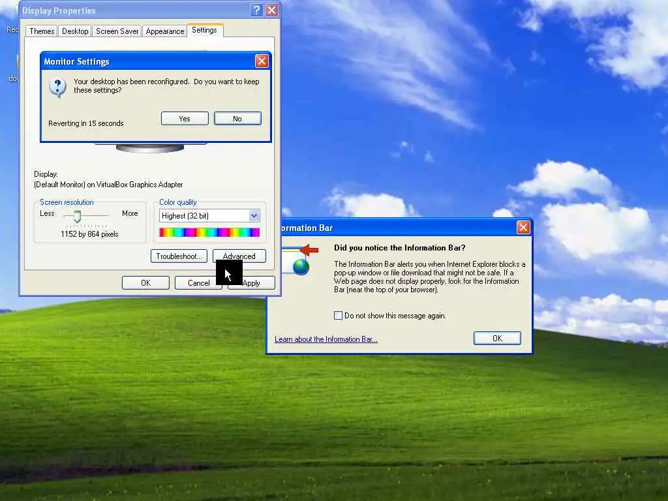Image resolution: width=668 pixels, height=501 pixels.
Task: Click OK in Information Bar dialog
Action: click(x=497, y=339)
